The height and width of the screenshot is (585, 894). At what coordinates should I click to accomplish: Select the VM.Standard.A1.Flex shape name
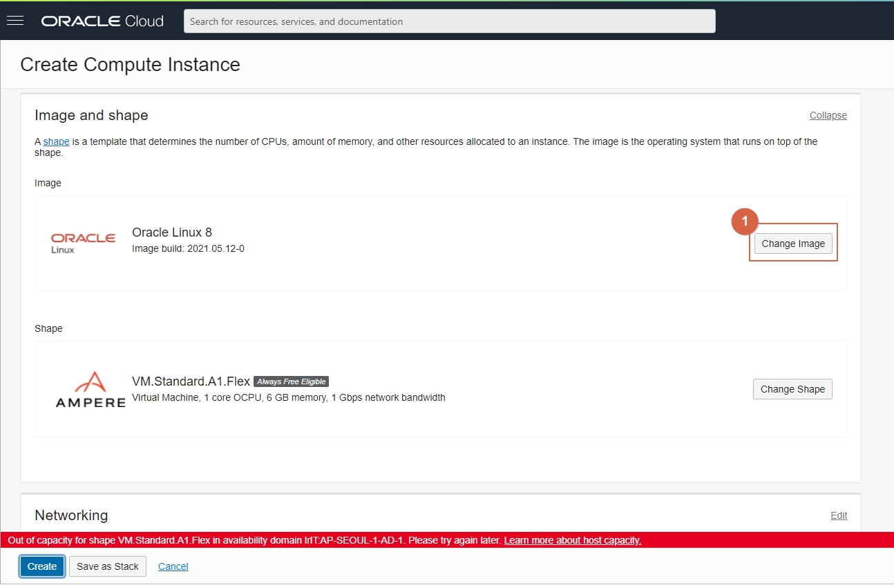191,381
